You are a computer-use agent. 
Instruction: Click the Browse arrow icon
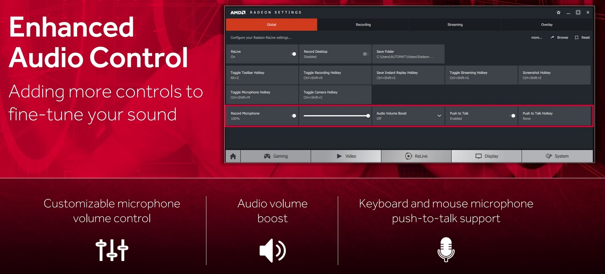[552, 38]
